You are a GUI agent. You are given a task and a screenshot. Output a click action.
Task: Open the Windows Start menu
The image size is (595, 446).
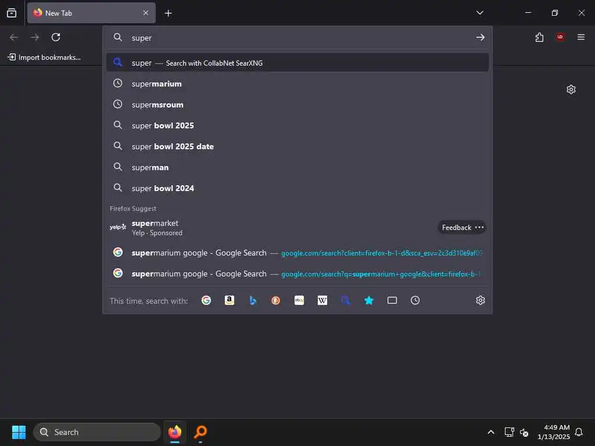tap(19, 432)
